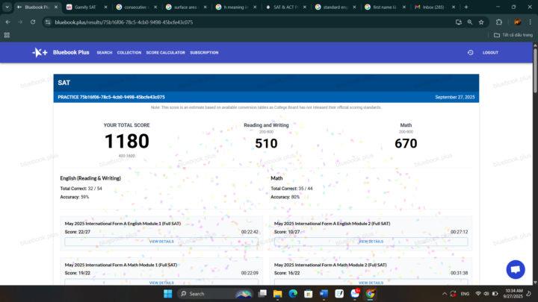This screenshot has width=538, height=302.
Task: View details for English Module 2
Action: point(371,242)
